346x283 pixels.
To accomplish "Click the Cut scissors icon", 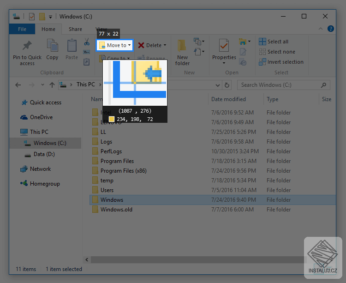I will point(87,42).
